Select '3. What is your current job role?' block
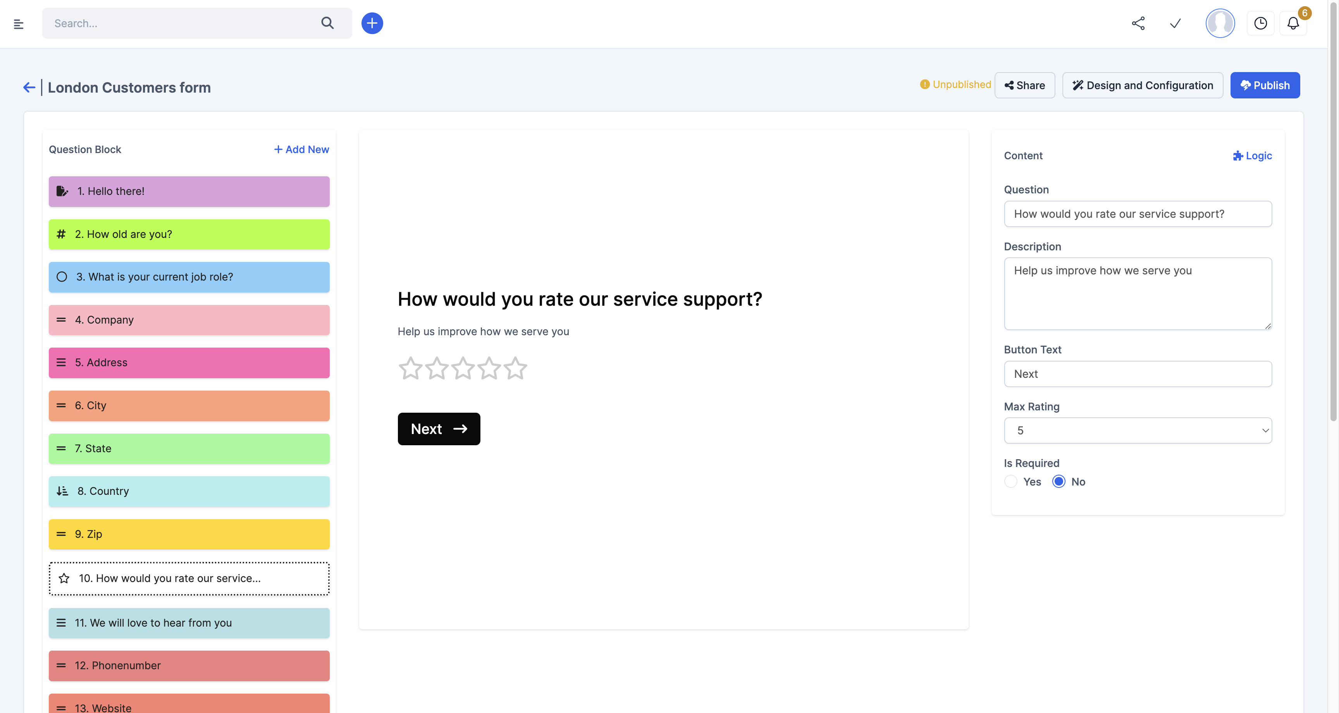 click(189, 277)
